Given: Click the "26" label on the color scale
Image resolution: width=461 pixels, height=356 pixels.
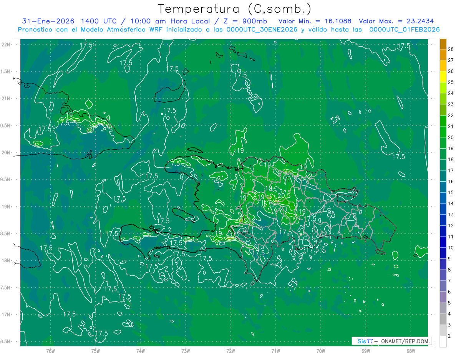Looking at the screenshot, I should click(451, 71).
